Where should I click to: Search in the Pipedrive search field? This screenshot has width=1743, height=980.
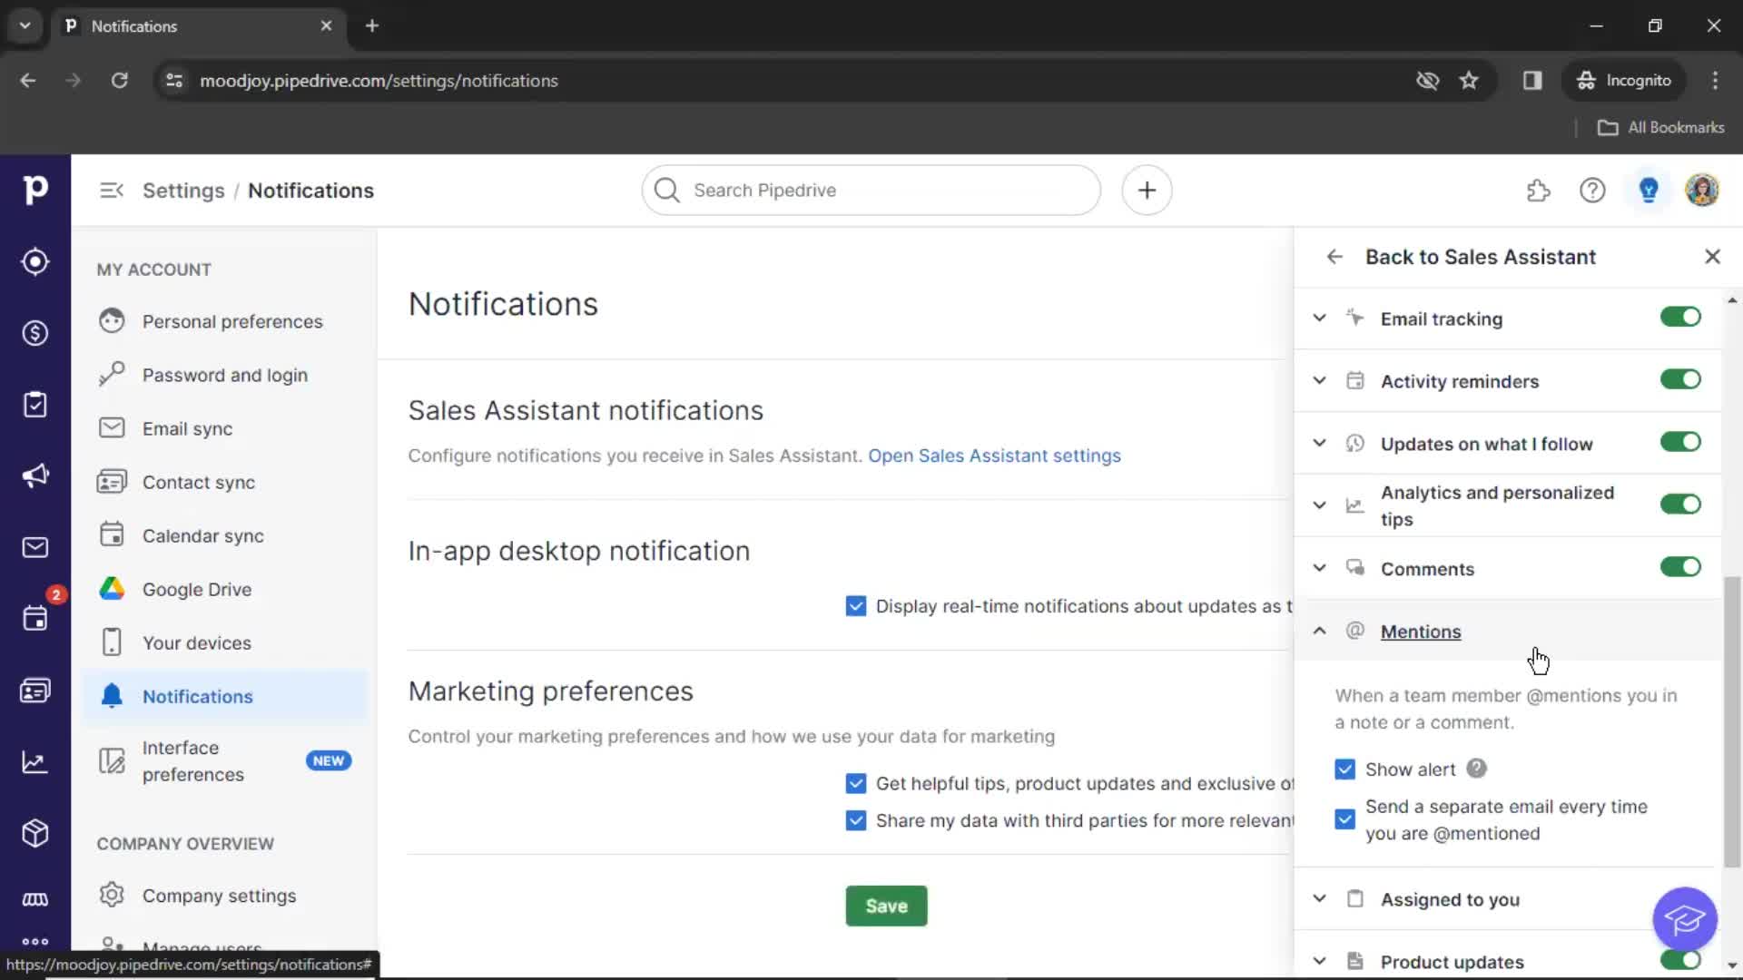click(872, 191)
